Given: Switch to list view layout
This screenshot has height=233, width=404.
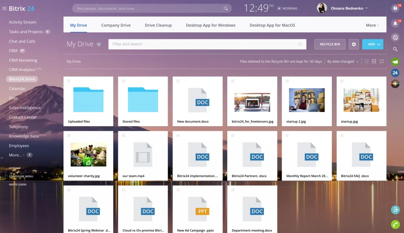Looking at the screenshot, I should pyautogui.click(x=367, y=62).
